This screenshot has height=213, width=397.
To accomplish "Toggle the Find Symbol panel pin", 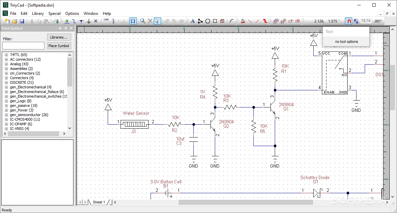I will tap(65, 28).
